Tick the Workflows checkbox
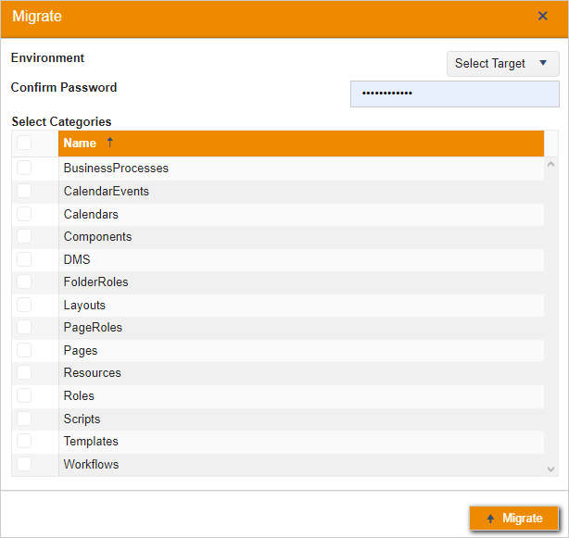The height and width of the screenshot is (538, 569). click(24, 464)
